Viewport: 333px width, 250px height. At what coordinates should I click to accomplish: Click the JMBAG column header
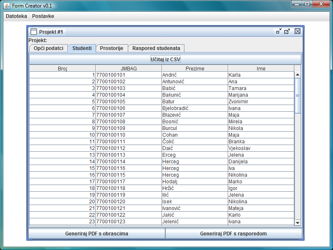[x=128, y=69]
